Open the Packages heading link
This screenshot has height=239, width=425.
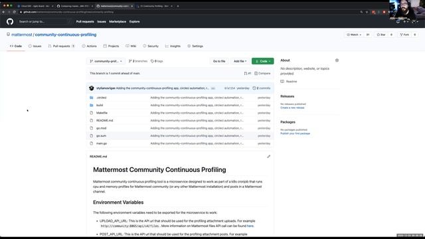(288, 122)
